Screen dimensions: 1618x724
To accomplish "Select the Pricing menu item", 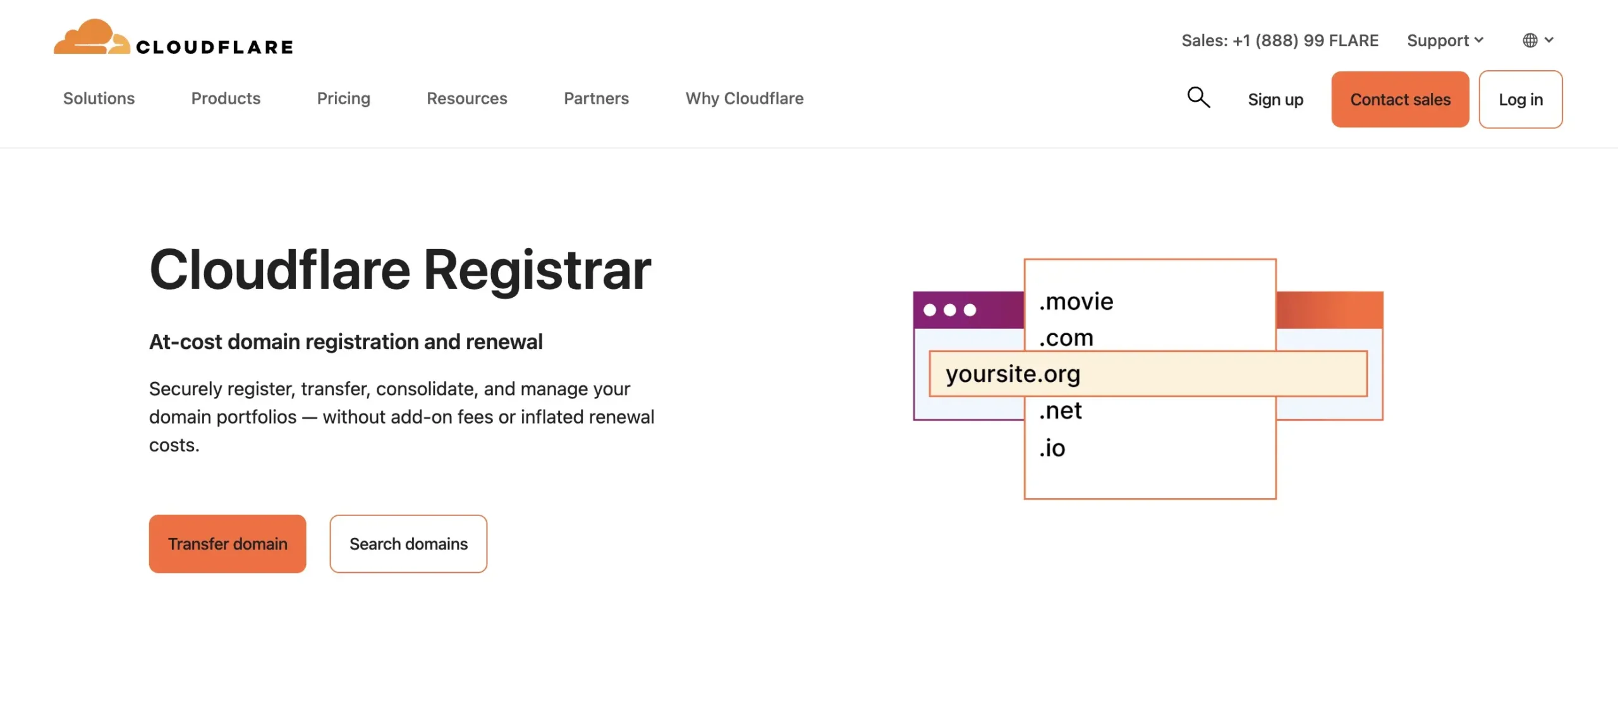I will pyautogui.click(x=343, y=99).
